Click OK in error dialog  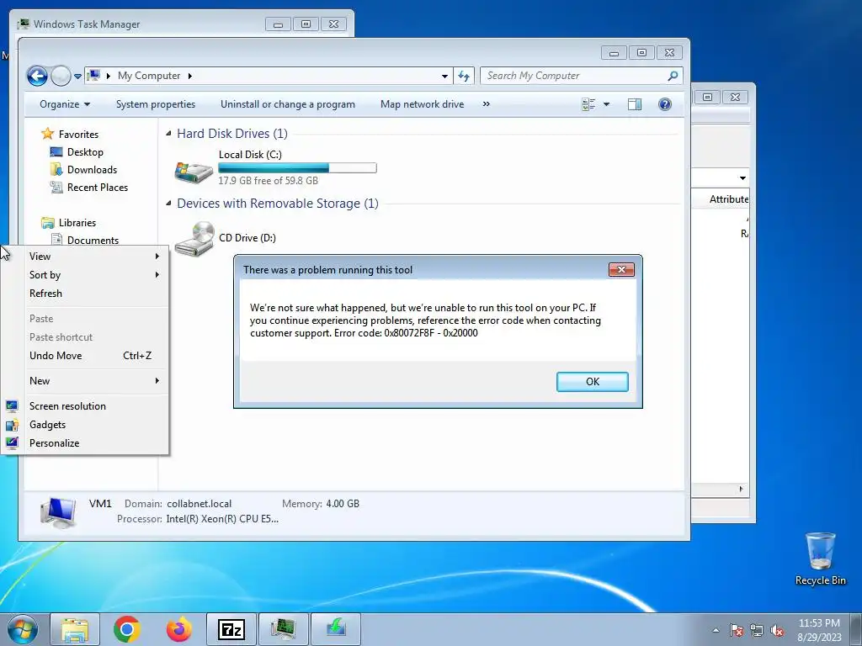click(x=592, y=382)
